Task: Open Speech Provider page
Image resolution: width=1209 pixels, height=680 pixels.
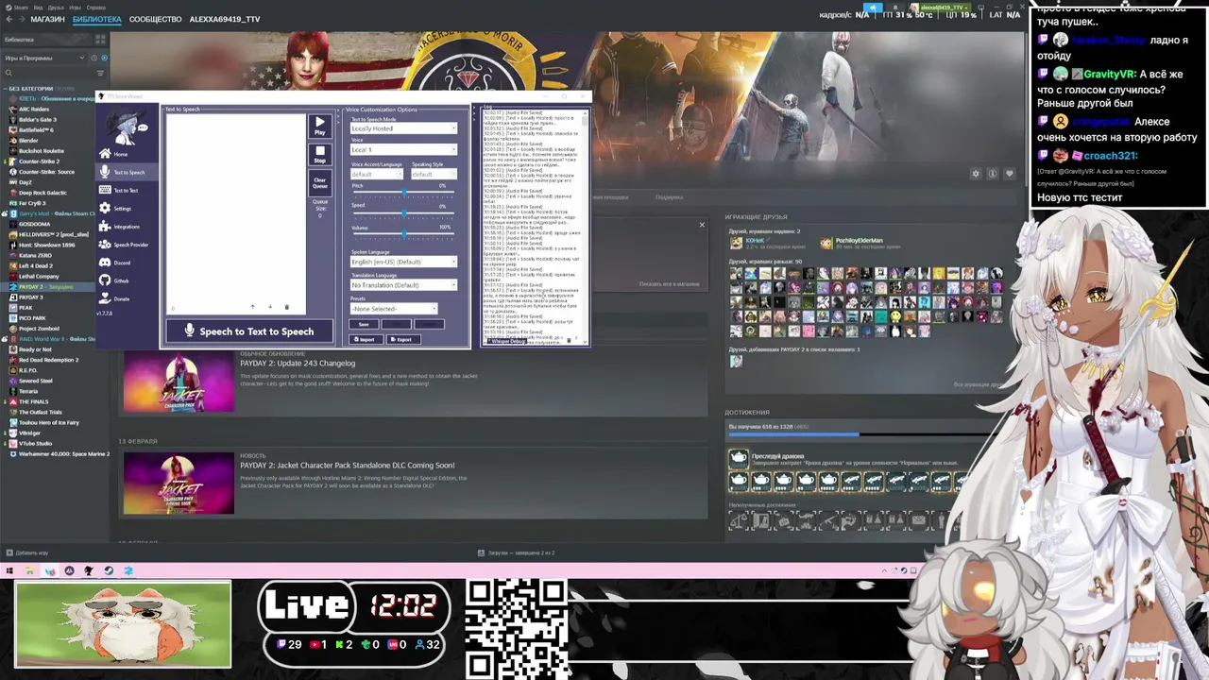Action: pyautogui.click(x=125, y=245)
